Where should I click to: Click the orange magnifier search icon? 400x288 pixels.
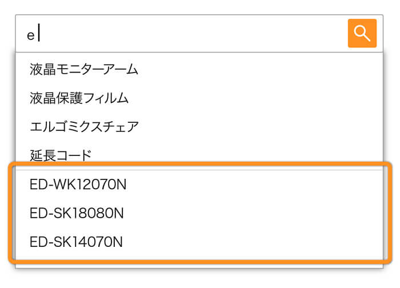[362, 33]
